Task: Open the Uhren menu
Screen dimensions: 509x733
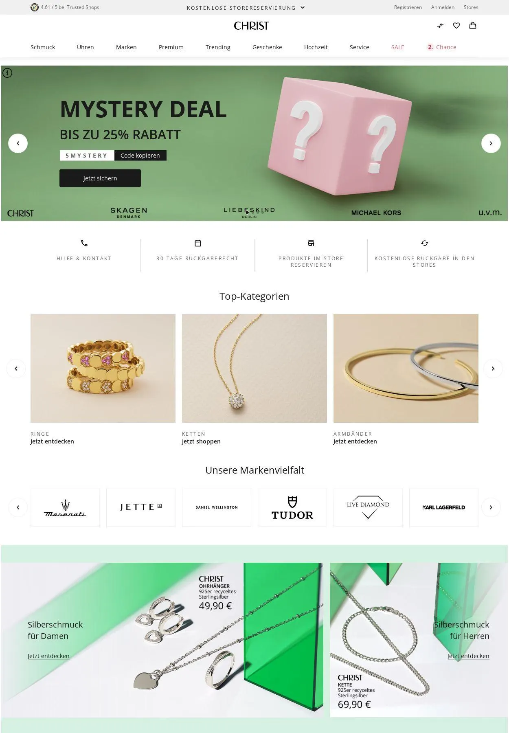Action: (86, 47)
